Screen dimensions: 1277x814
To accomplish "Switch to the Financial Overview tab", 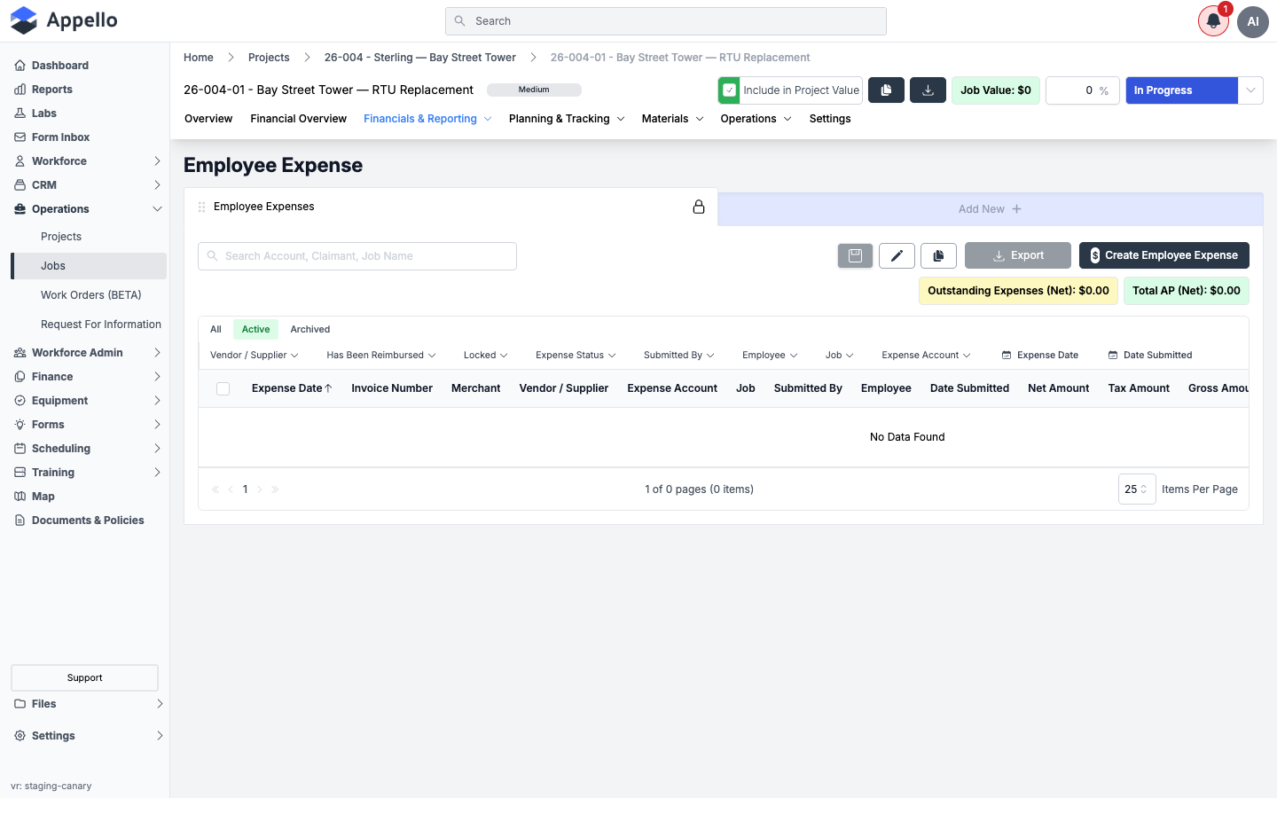I will pyautogui.click(x=298, y=119).
